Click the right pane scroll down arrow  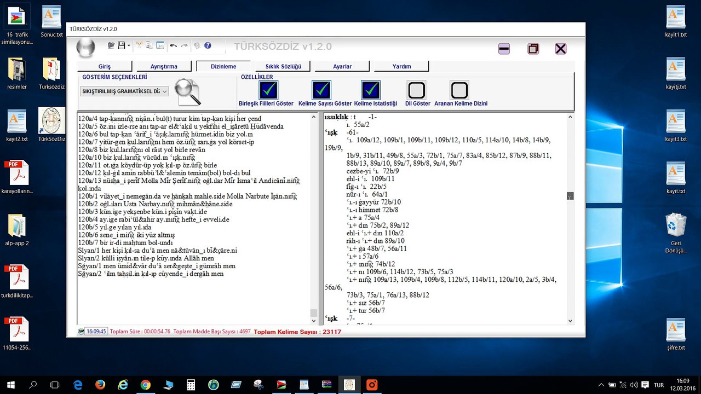pos(570,321)
